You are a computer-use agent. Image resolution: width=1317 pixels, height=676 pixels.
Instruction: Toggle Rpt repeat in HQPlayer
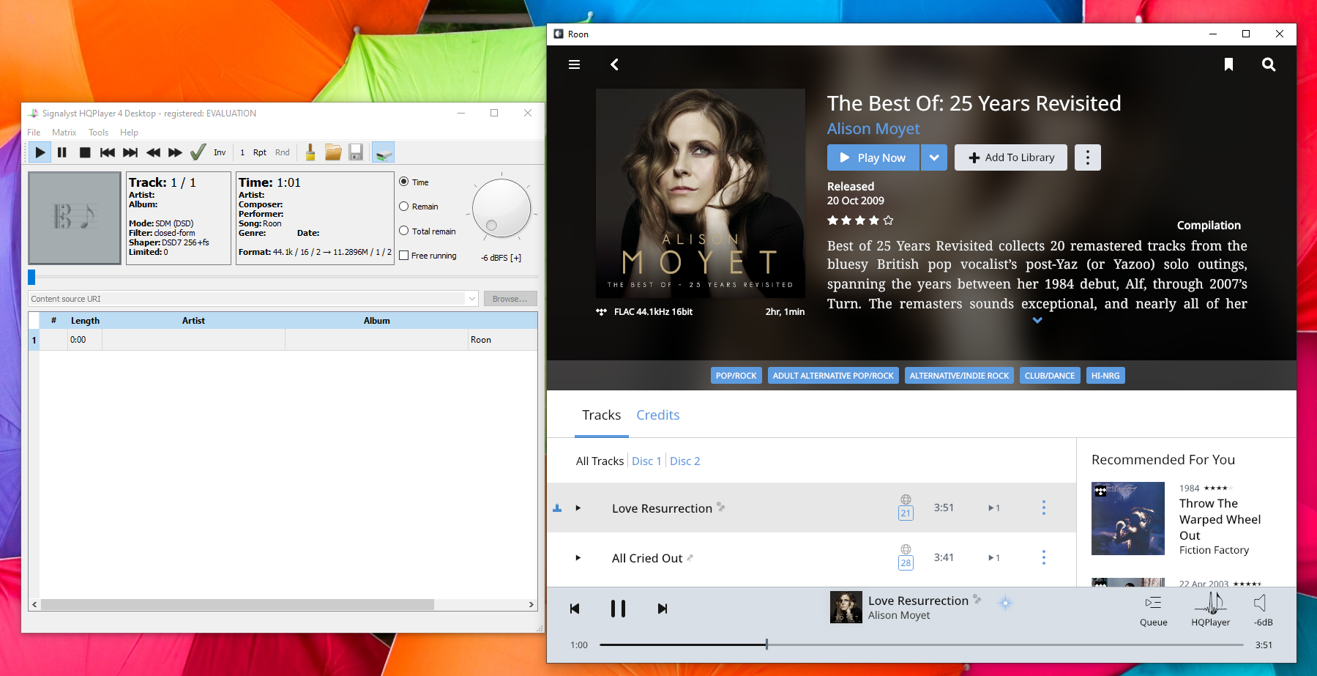260,152
